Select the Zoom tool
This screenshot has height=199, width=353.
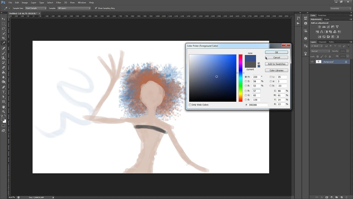tap(4, 111)
